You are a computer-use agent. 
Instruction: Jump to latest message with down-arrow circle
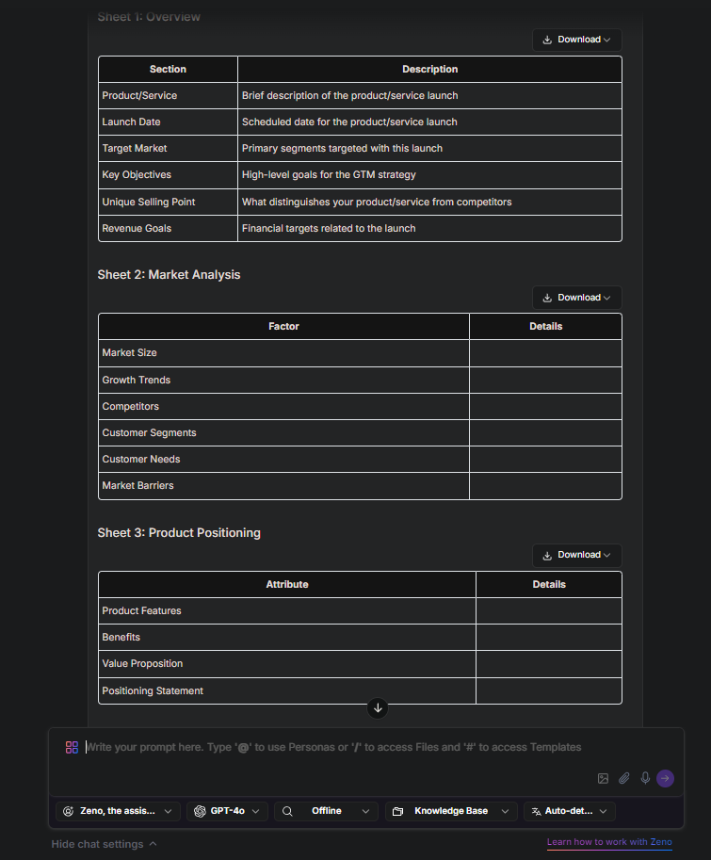378,708
